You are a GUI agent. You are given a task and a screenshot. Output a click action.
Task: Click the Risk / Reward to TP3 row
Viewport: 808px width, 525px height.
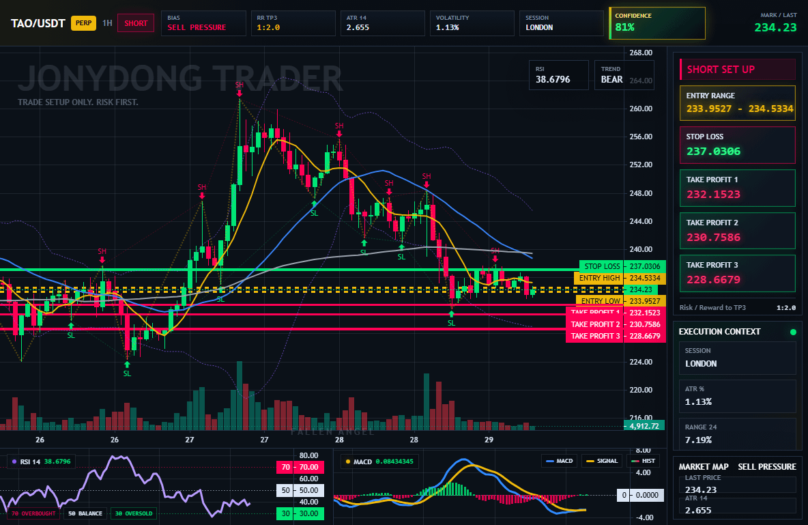click(738, 307)
